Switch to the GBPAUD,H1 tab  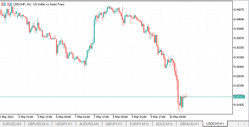(190, 124)
